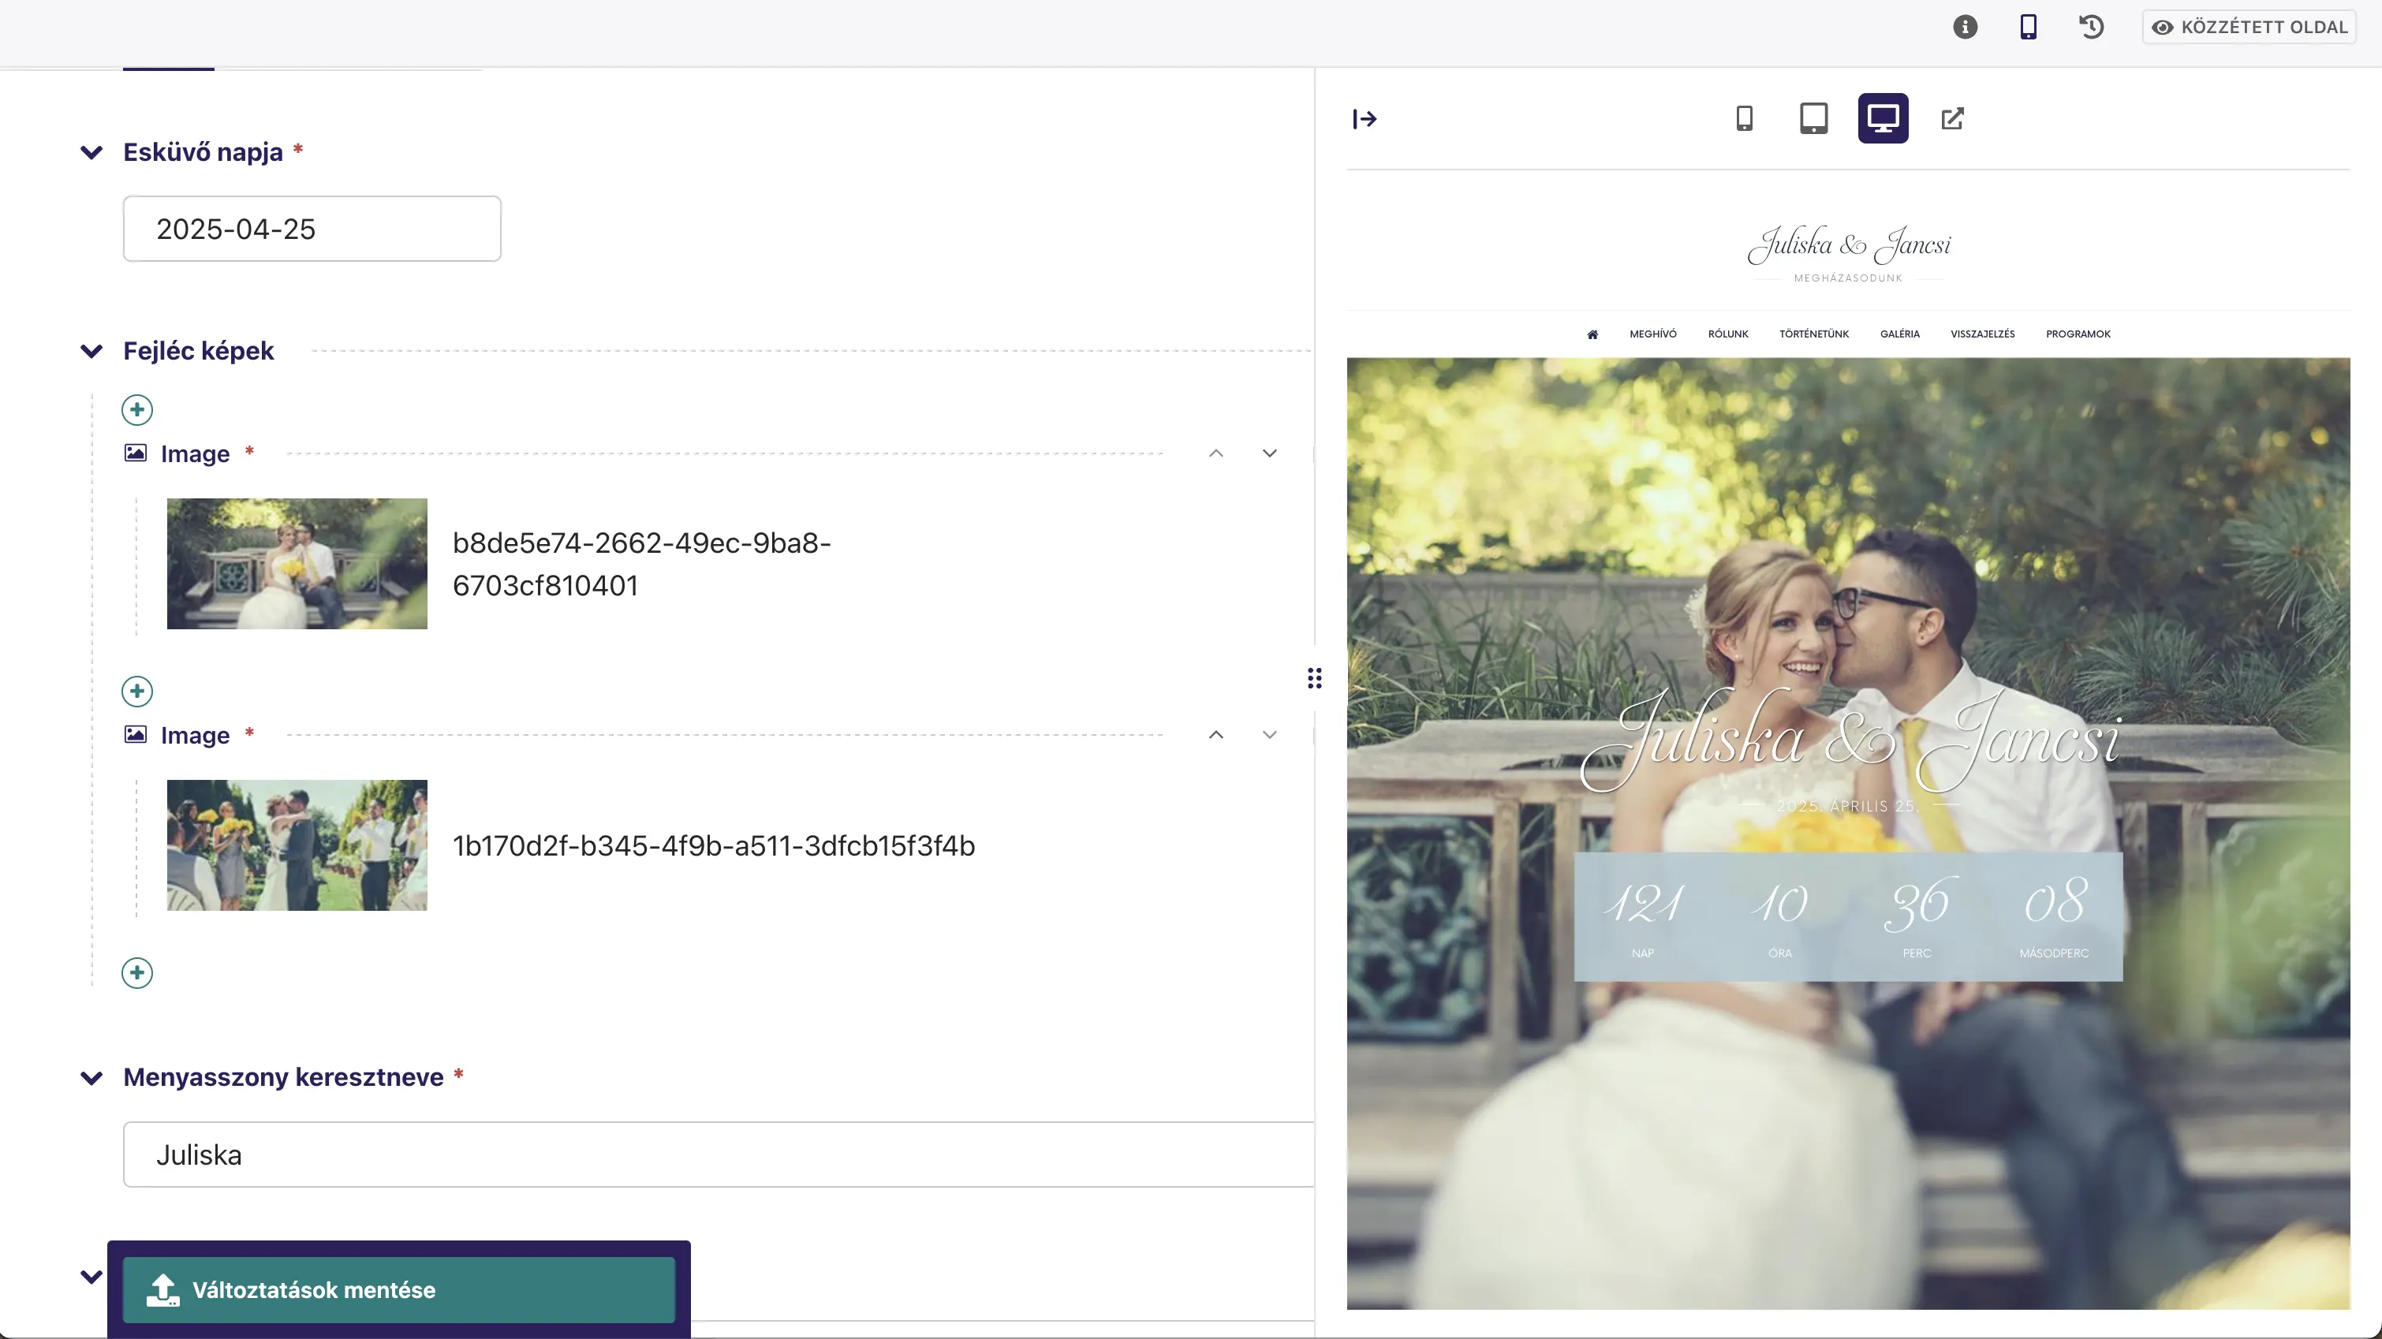Viewport: 2382px width, 1339px height.
Task: Open the page info icon
Action: tap(1965, 27)
